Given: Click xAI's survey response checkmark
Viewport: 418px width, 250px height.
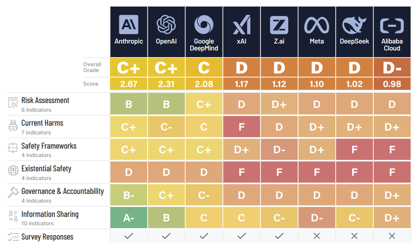Looking at the screenshot, I should click(x=242, y=236).
